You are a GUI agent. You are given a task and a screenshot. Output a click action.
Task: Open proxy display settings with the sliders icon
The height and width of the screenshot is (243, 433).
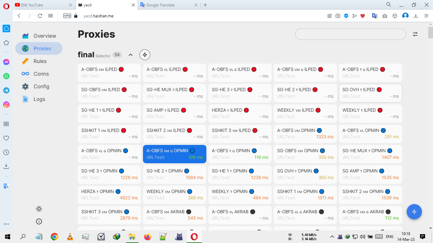pyautogui.click(x=415, y=34)
